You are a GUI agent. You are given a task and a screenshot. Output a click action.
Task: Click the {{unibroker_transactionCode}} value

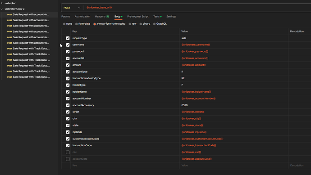pyautogui.click(x=198, y=145)
